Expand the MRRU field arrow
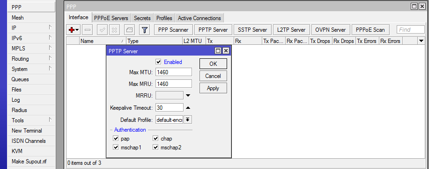 point(188,95)
